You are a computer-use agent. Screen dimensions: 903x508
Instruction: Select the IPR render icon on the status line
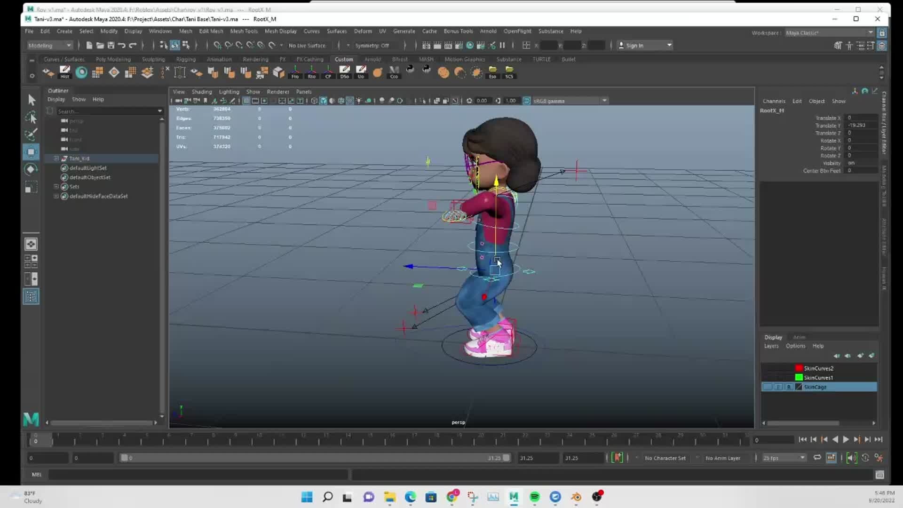tap(448, 45)
